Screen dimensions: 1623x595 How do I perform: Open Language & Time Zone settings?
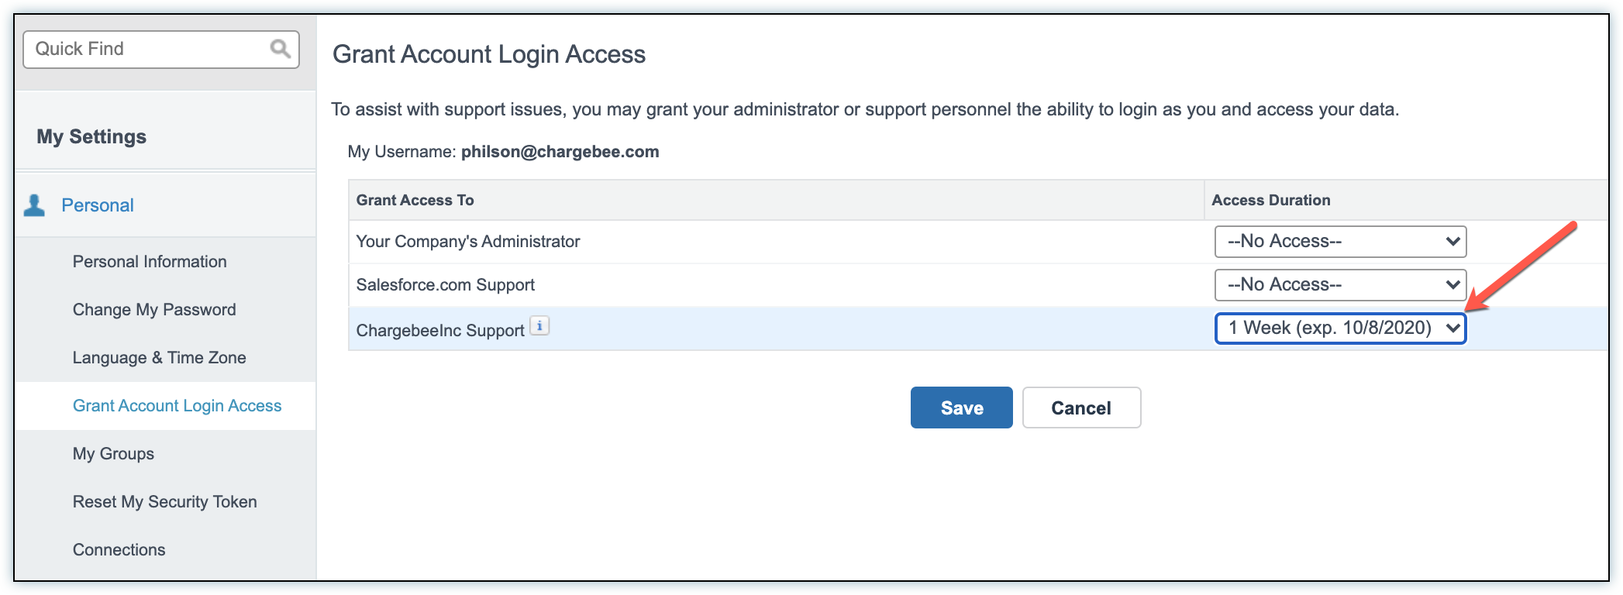159,358
